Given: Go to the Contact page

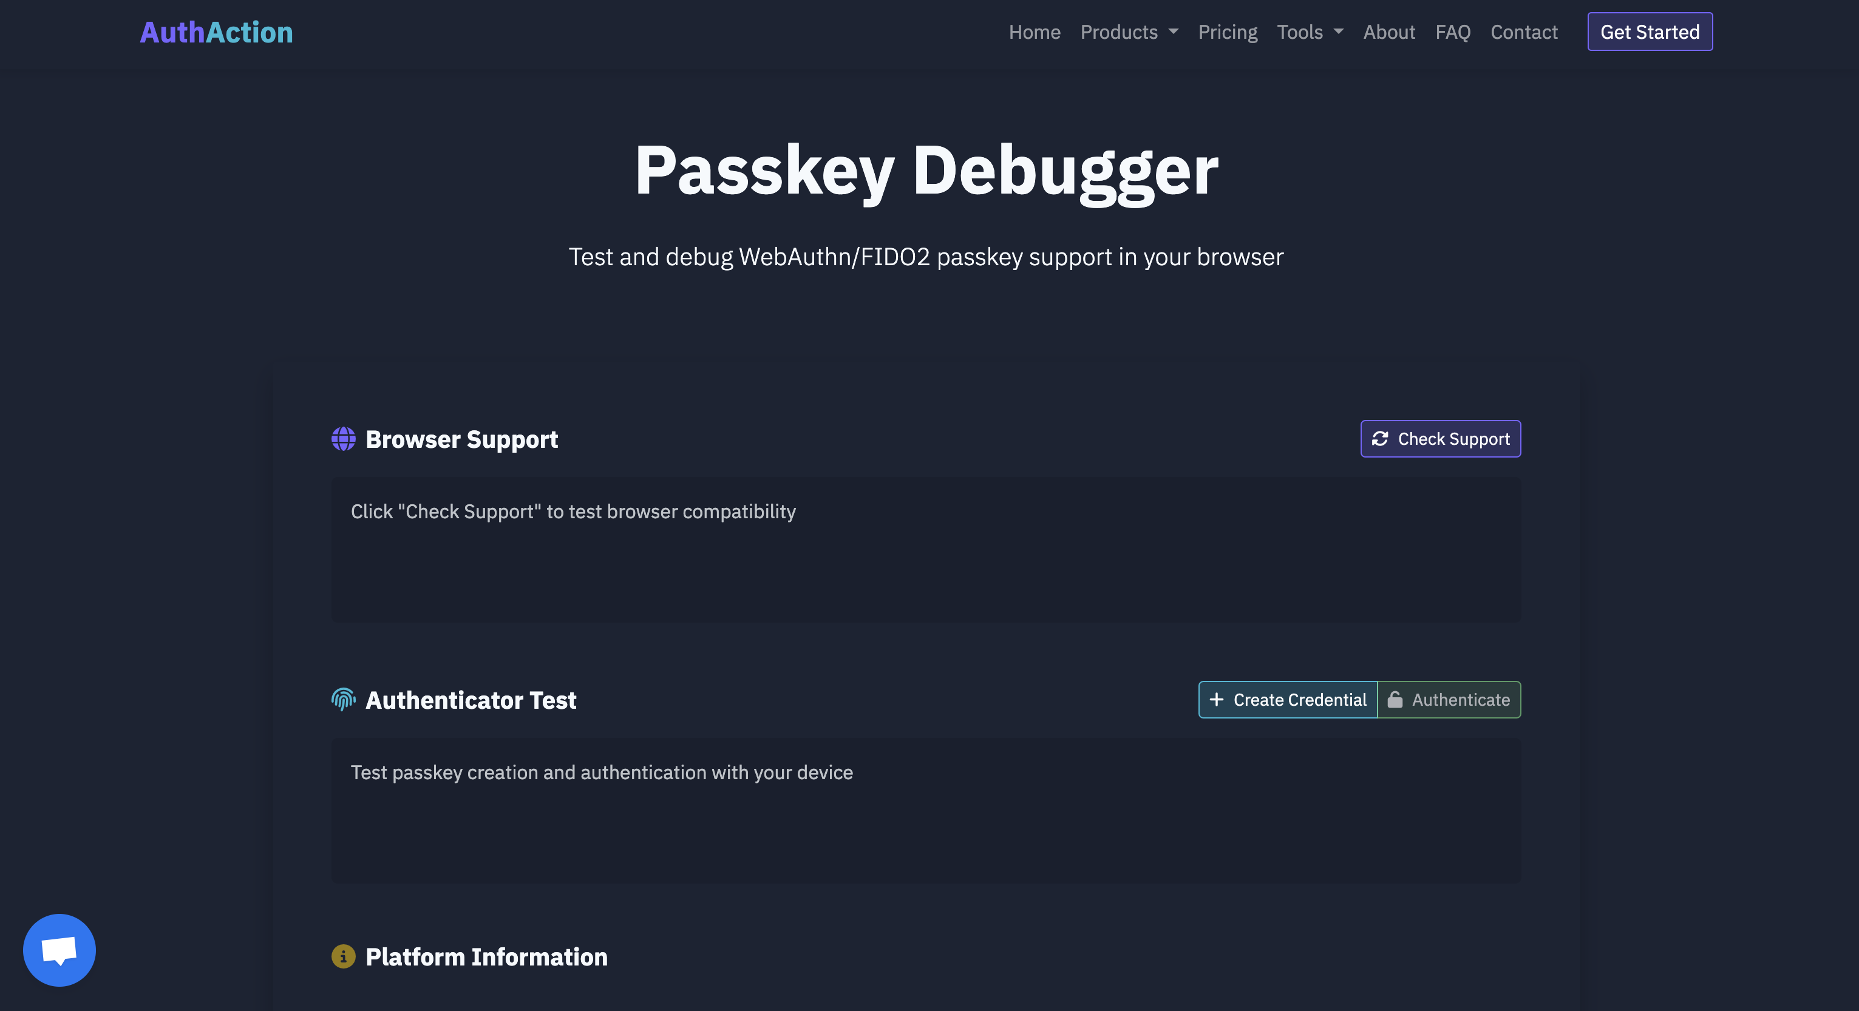Looking at the screenshot, I should click(x=1523, y=32).
